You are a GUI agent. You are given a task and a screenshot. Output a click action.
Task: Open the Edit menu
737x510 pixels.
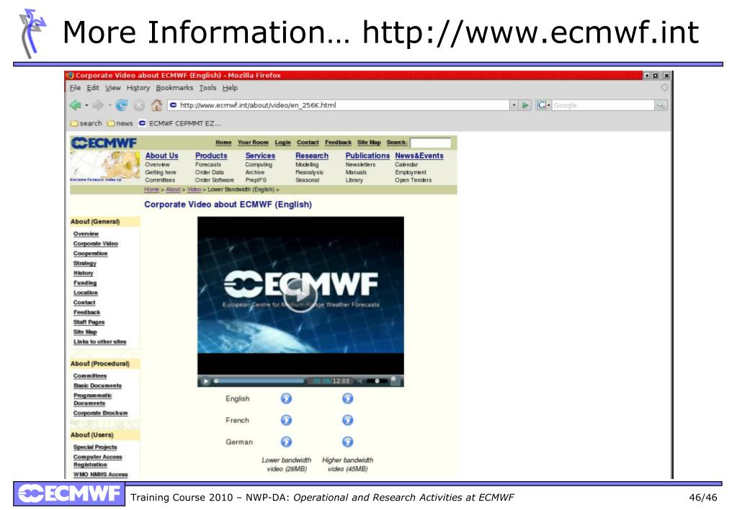[x=93, y=88]
